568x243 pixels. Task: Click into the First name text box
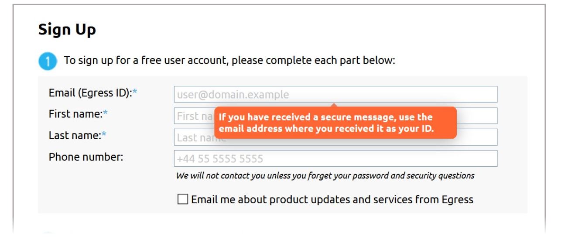[x=335, y=116]
